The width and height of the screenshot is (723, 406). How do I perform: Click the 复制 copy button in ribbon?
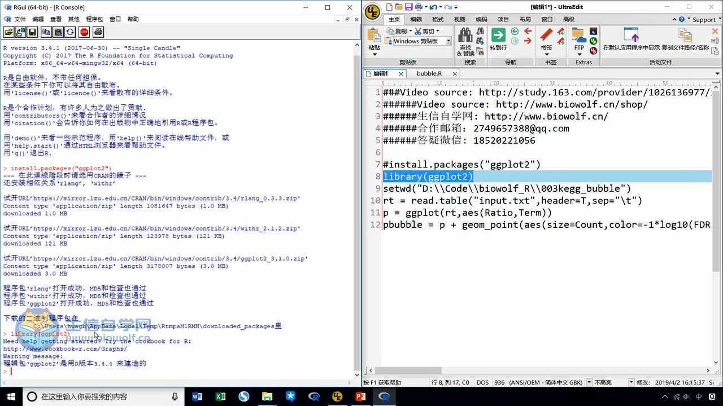coord(397,32)
